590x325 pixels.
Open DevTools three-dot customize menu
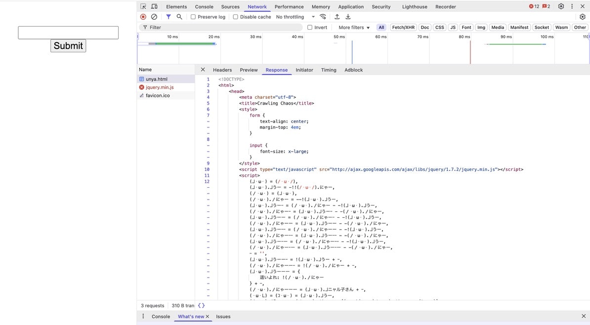click(572, 6)
